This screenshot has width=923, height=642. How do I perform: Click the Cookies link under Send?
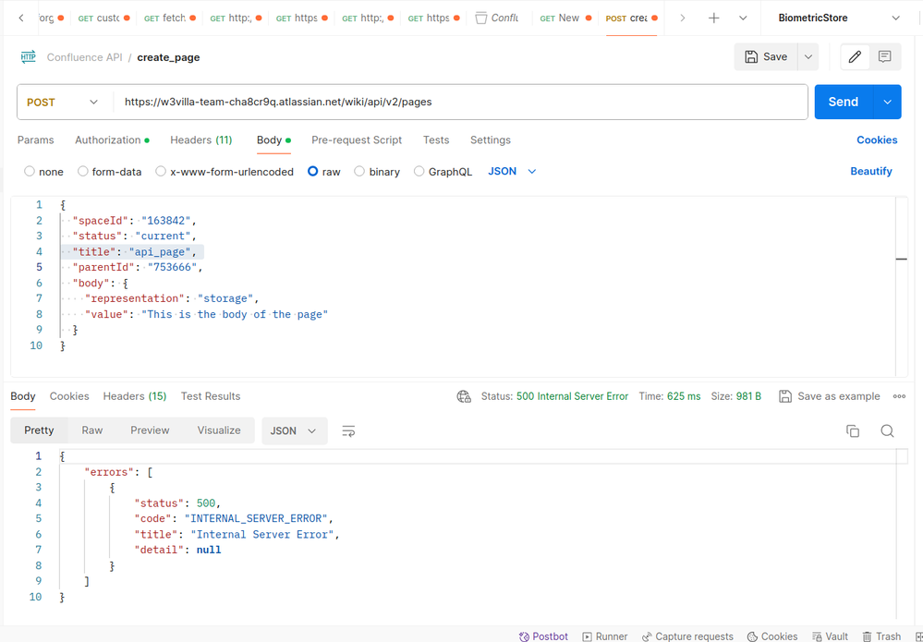877,140
